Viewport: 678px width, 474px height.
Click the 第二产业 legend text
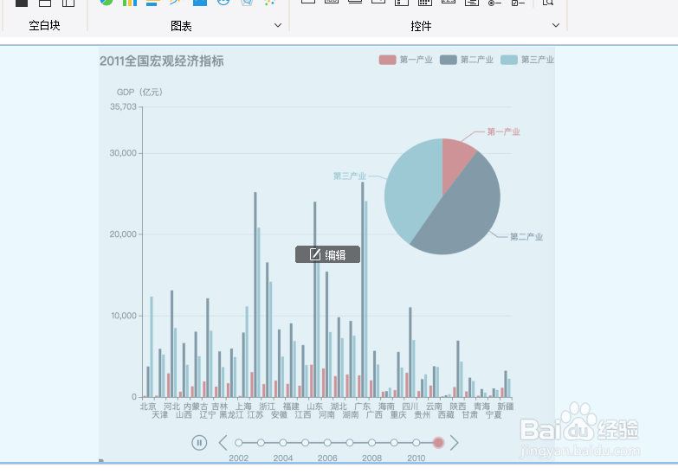(x=476, y=60)
